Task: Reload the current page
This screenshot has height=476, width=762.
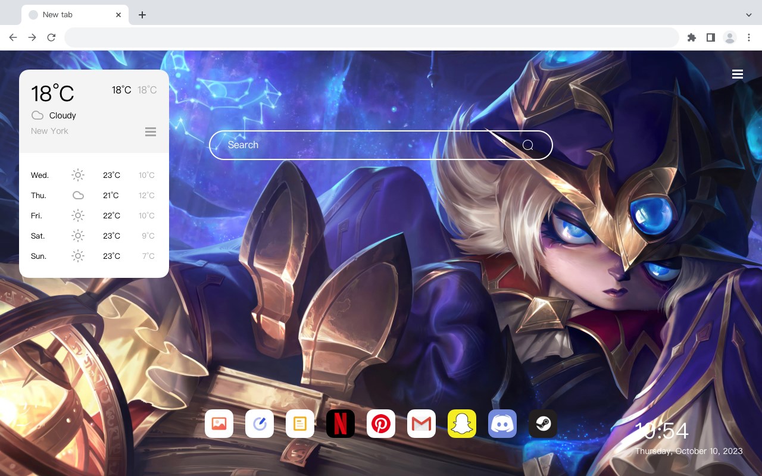Action: (x=51, y=37)
